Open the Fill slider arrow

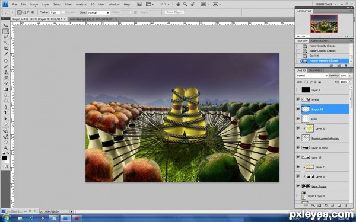[x=350, y=82]
